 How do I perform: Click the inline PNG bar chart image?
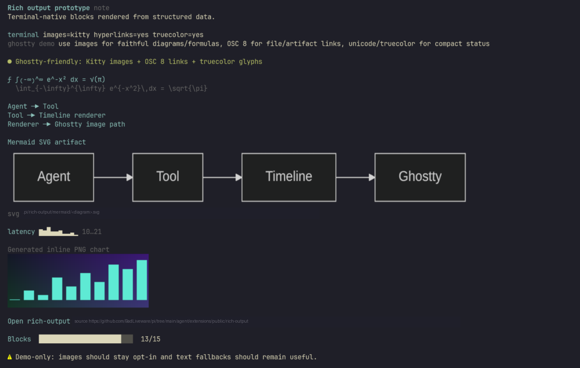point(78,281)
